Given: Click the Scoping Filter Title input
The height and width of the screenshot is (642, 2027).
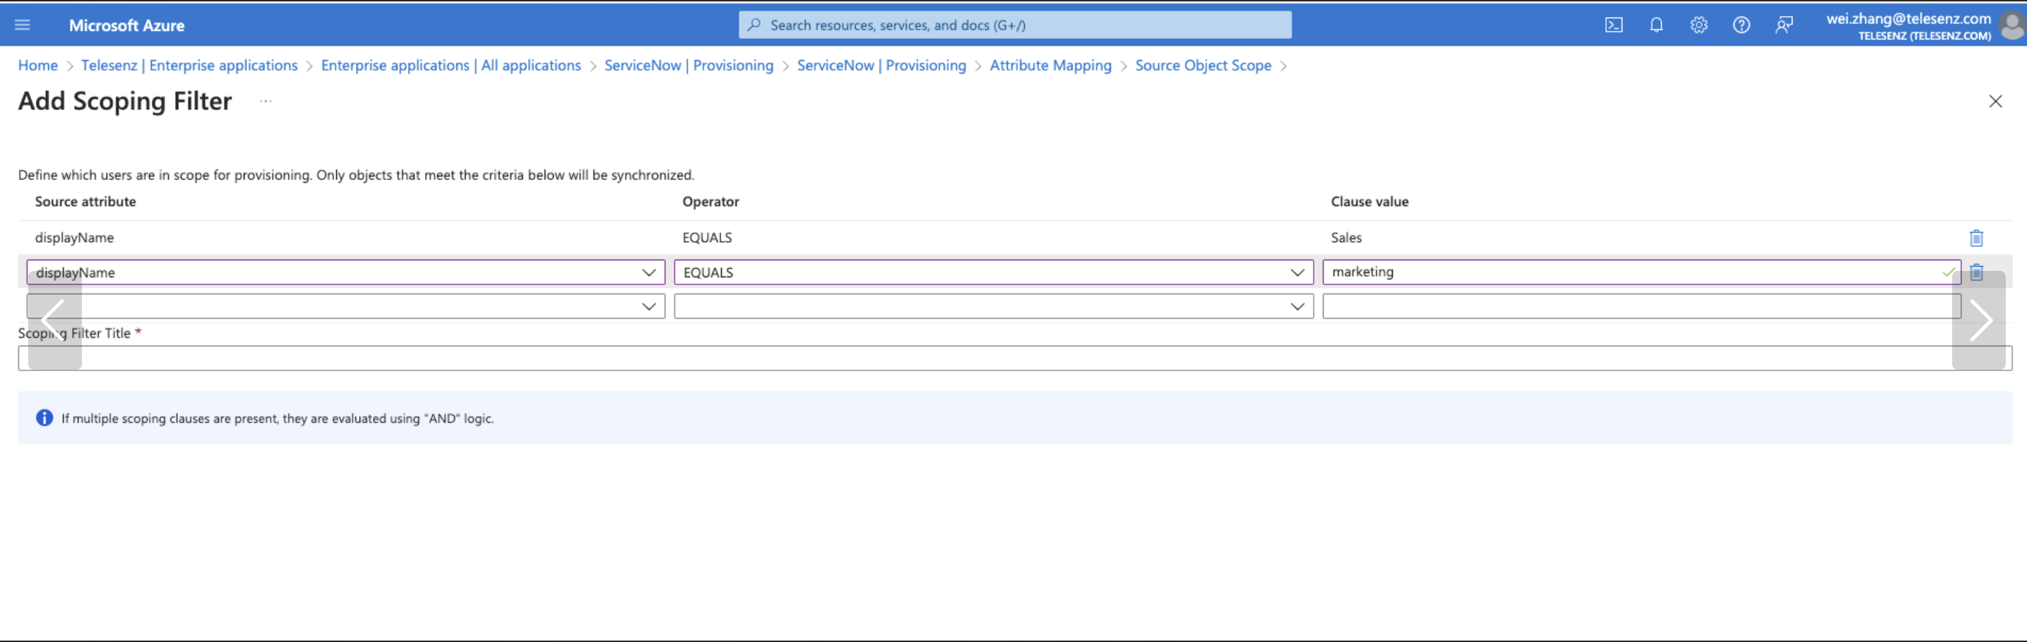Looking at the screenshot, I should (x=1015, y=358).
